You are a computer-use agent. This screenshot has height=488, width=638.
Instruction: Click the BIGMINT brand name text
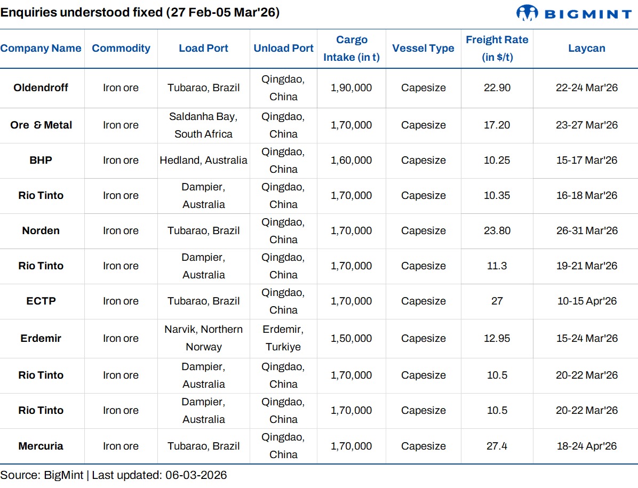[588, 13]
